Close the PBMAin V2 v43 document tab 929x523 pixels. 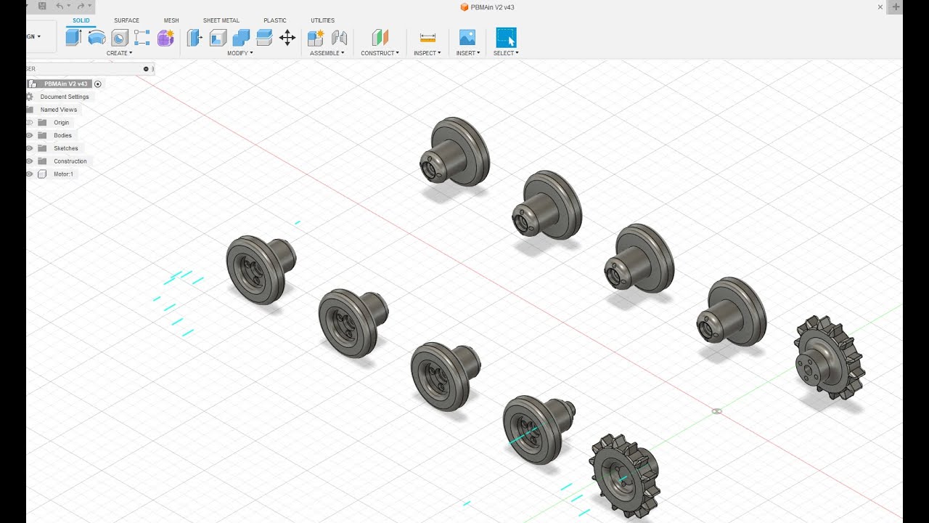[880, 7]
